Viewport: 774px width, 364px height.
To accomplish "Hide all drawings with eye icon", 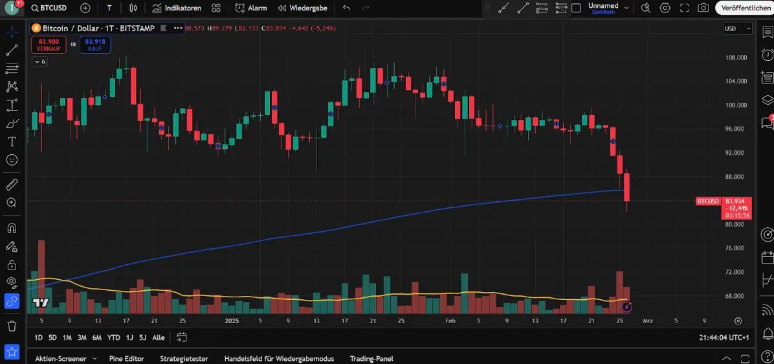I will (12, 282).
